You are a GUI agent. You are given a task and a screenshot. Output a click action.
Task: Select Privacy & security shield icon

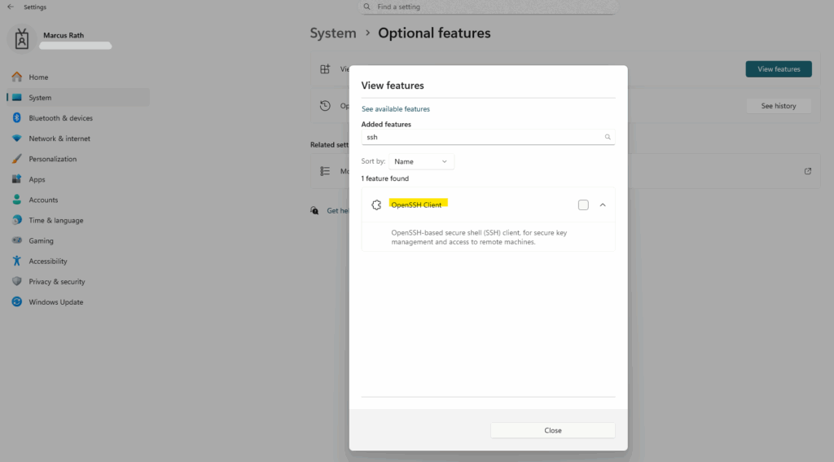tap(17, 281)
